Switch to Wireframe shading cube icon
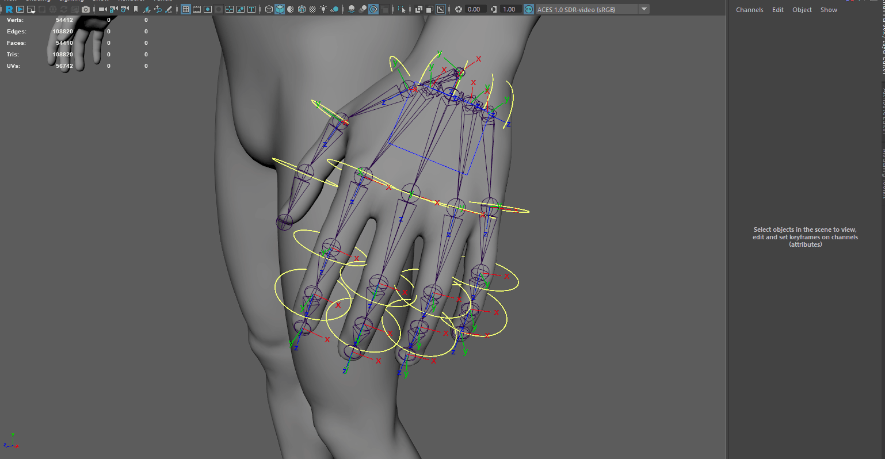This screenshot has width=885, height=459. (269, 9)
